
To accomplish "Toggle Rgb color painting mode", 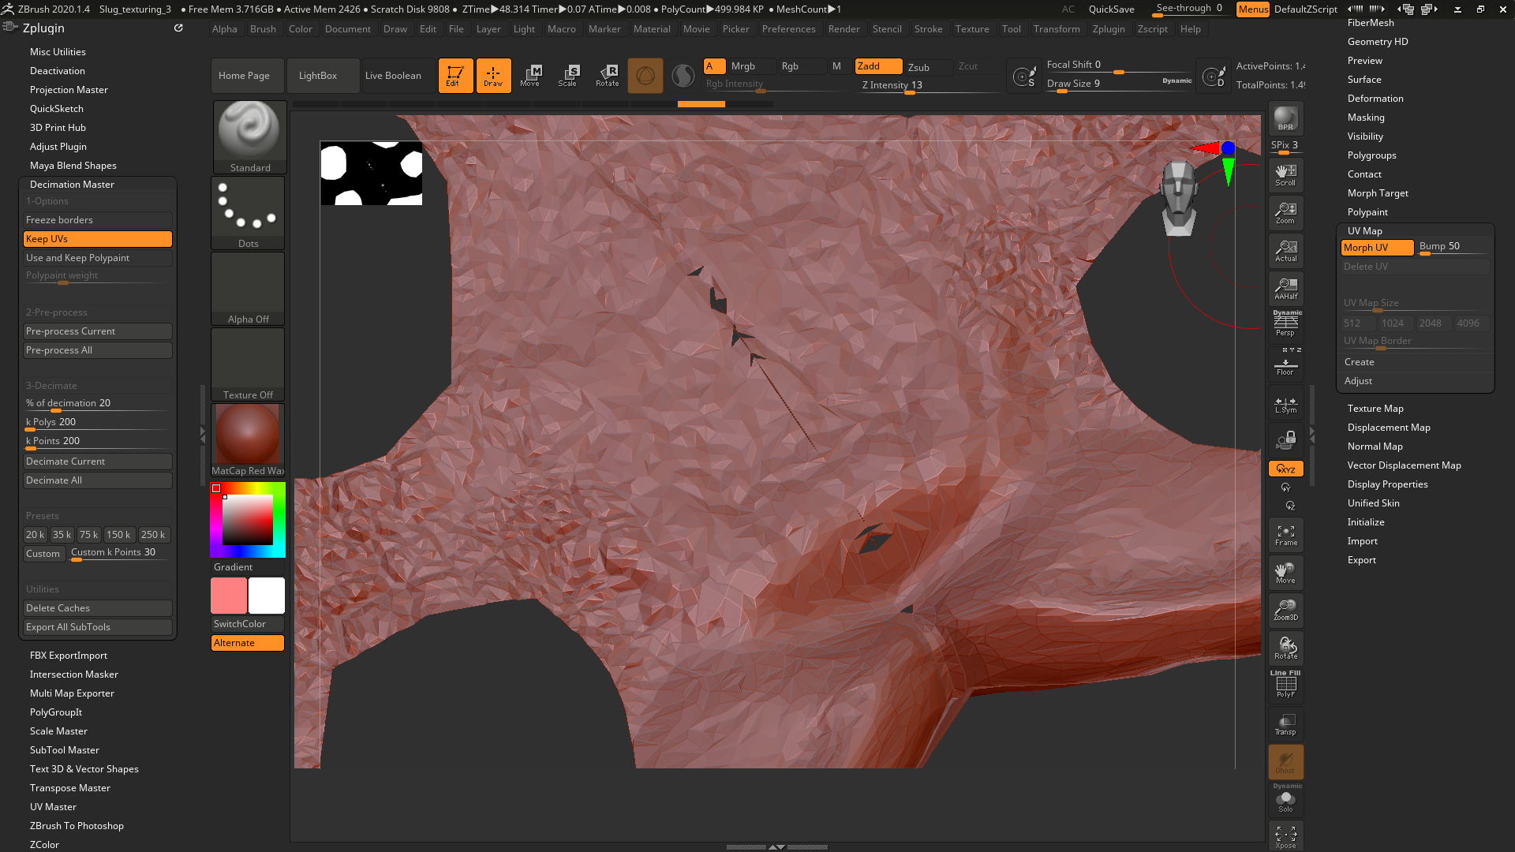I will pyautogui.click(x=791, y=65).
